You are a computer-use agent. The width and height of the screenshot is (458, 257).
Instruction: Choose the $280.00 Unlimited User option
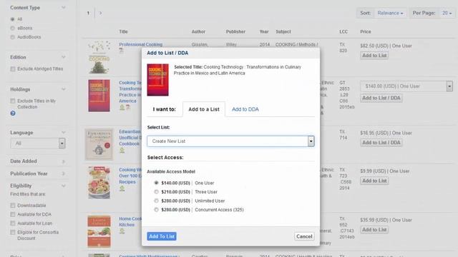(156, 201)
